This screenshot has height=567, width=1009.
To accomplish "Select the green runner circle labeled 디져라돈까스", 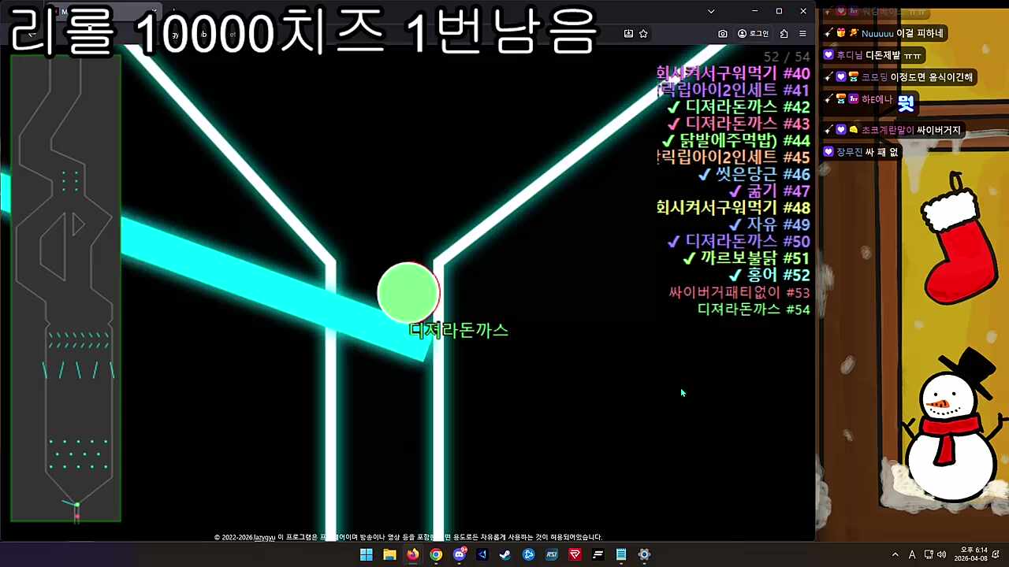I will coord(408,291).
